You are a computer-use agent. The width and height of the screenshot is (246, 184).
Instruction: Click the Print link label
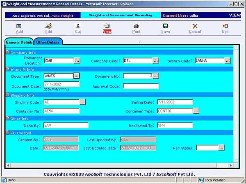pos(136,31)
